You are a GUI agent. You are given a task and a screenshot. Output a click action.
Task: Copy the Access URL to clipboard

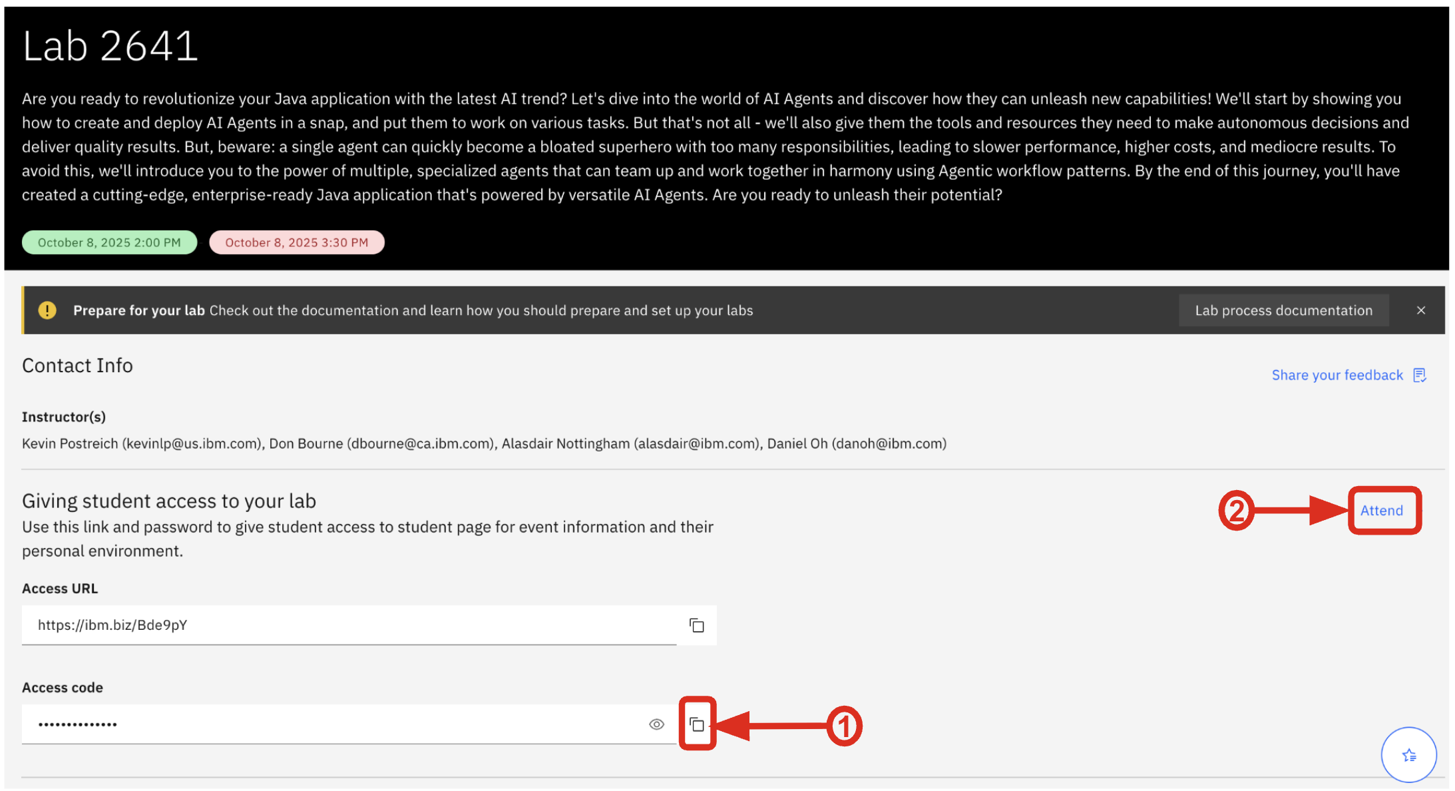click(696, 625)
